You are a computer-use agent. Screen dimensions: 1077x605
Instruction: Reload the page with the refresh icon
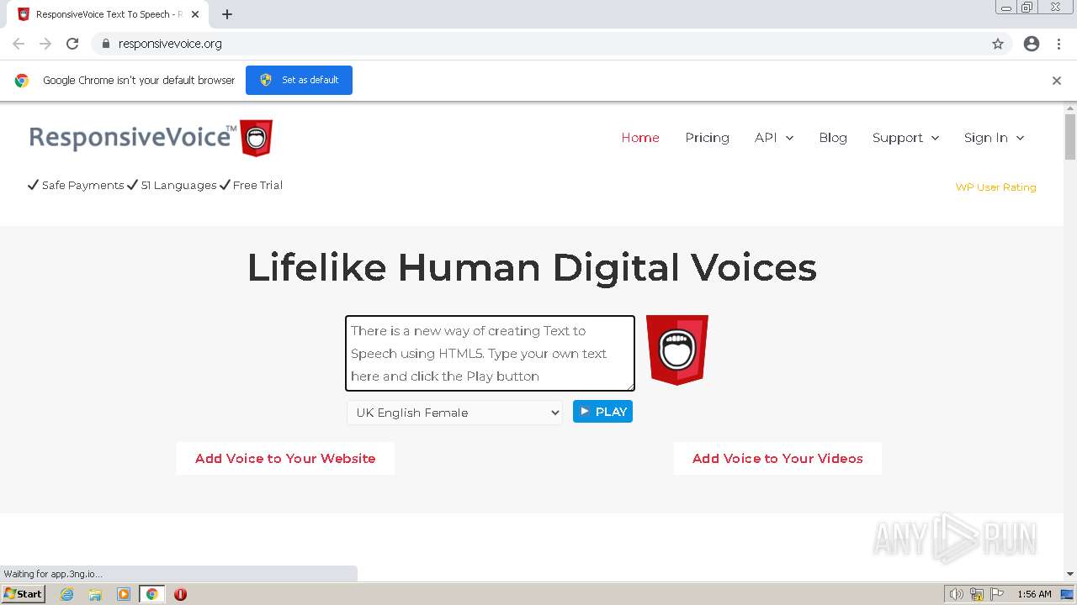(x=72, y=44)
